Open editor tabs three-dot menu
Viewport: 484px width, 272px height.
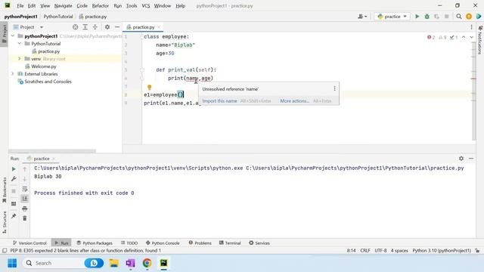(471, 27)
